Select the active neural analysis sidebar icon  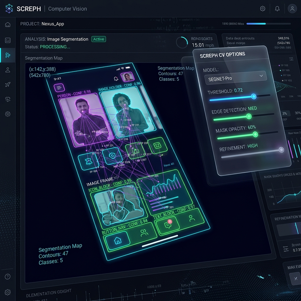tap(8, 55)
